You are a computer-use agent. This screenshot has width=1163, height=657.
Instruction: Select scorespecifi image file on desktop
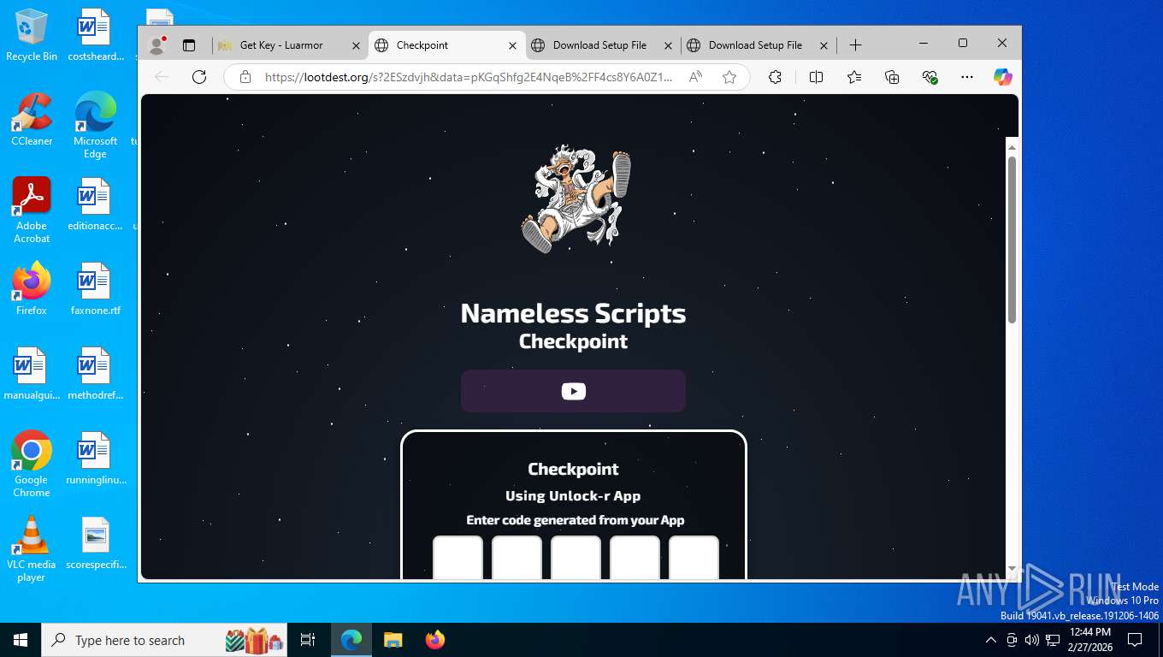click(x=95, y=544)
